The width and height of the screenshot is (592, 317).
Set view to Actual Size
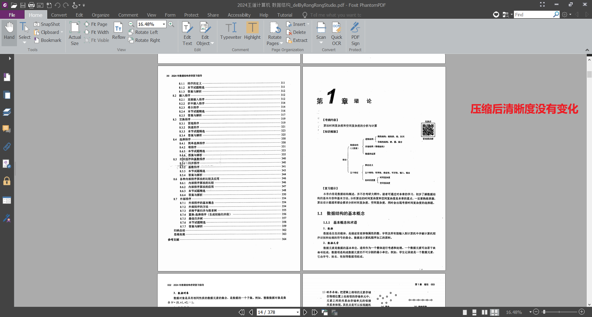[75, 34]
